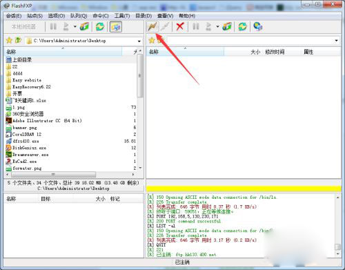
Task: Click the red X abort icon
Action: click(x=179, y=26)
